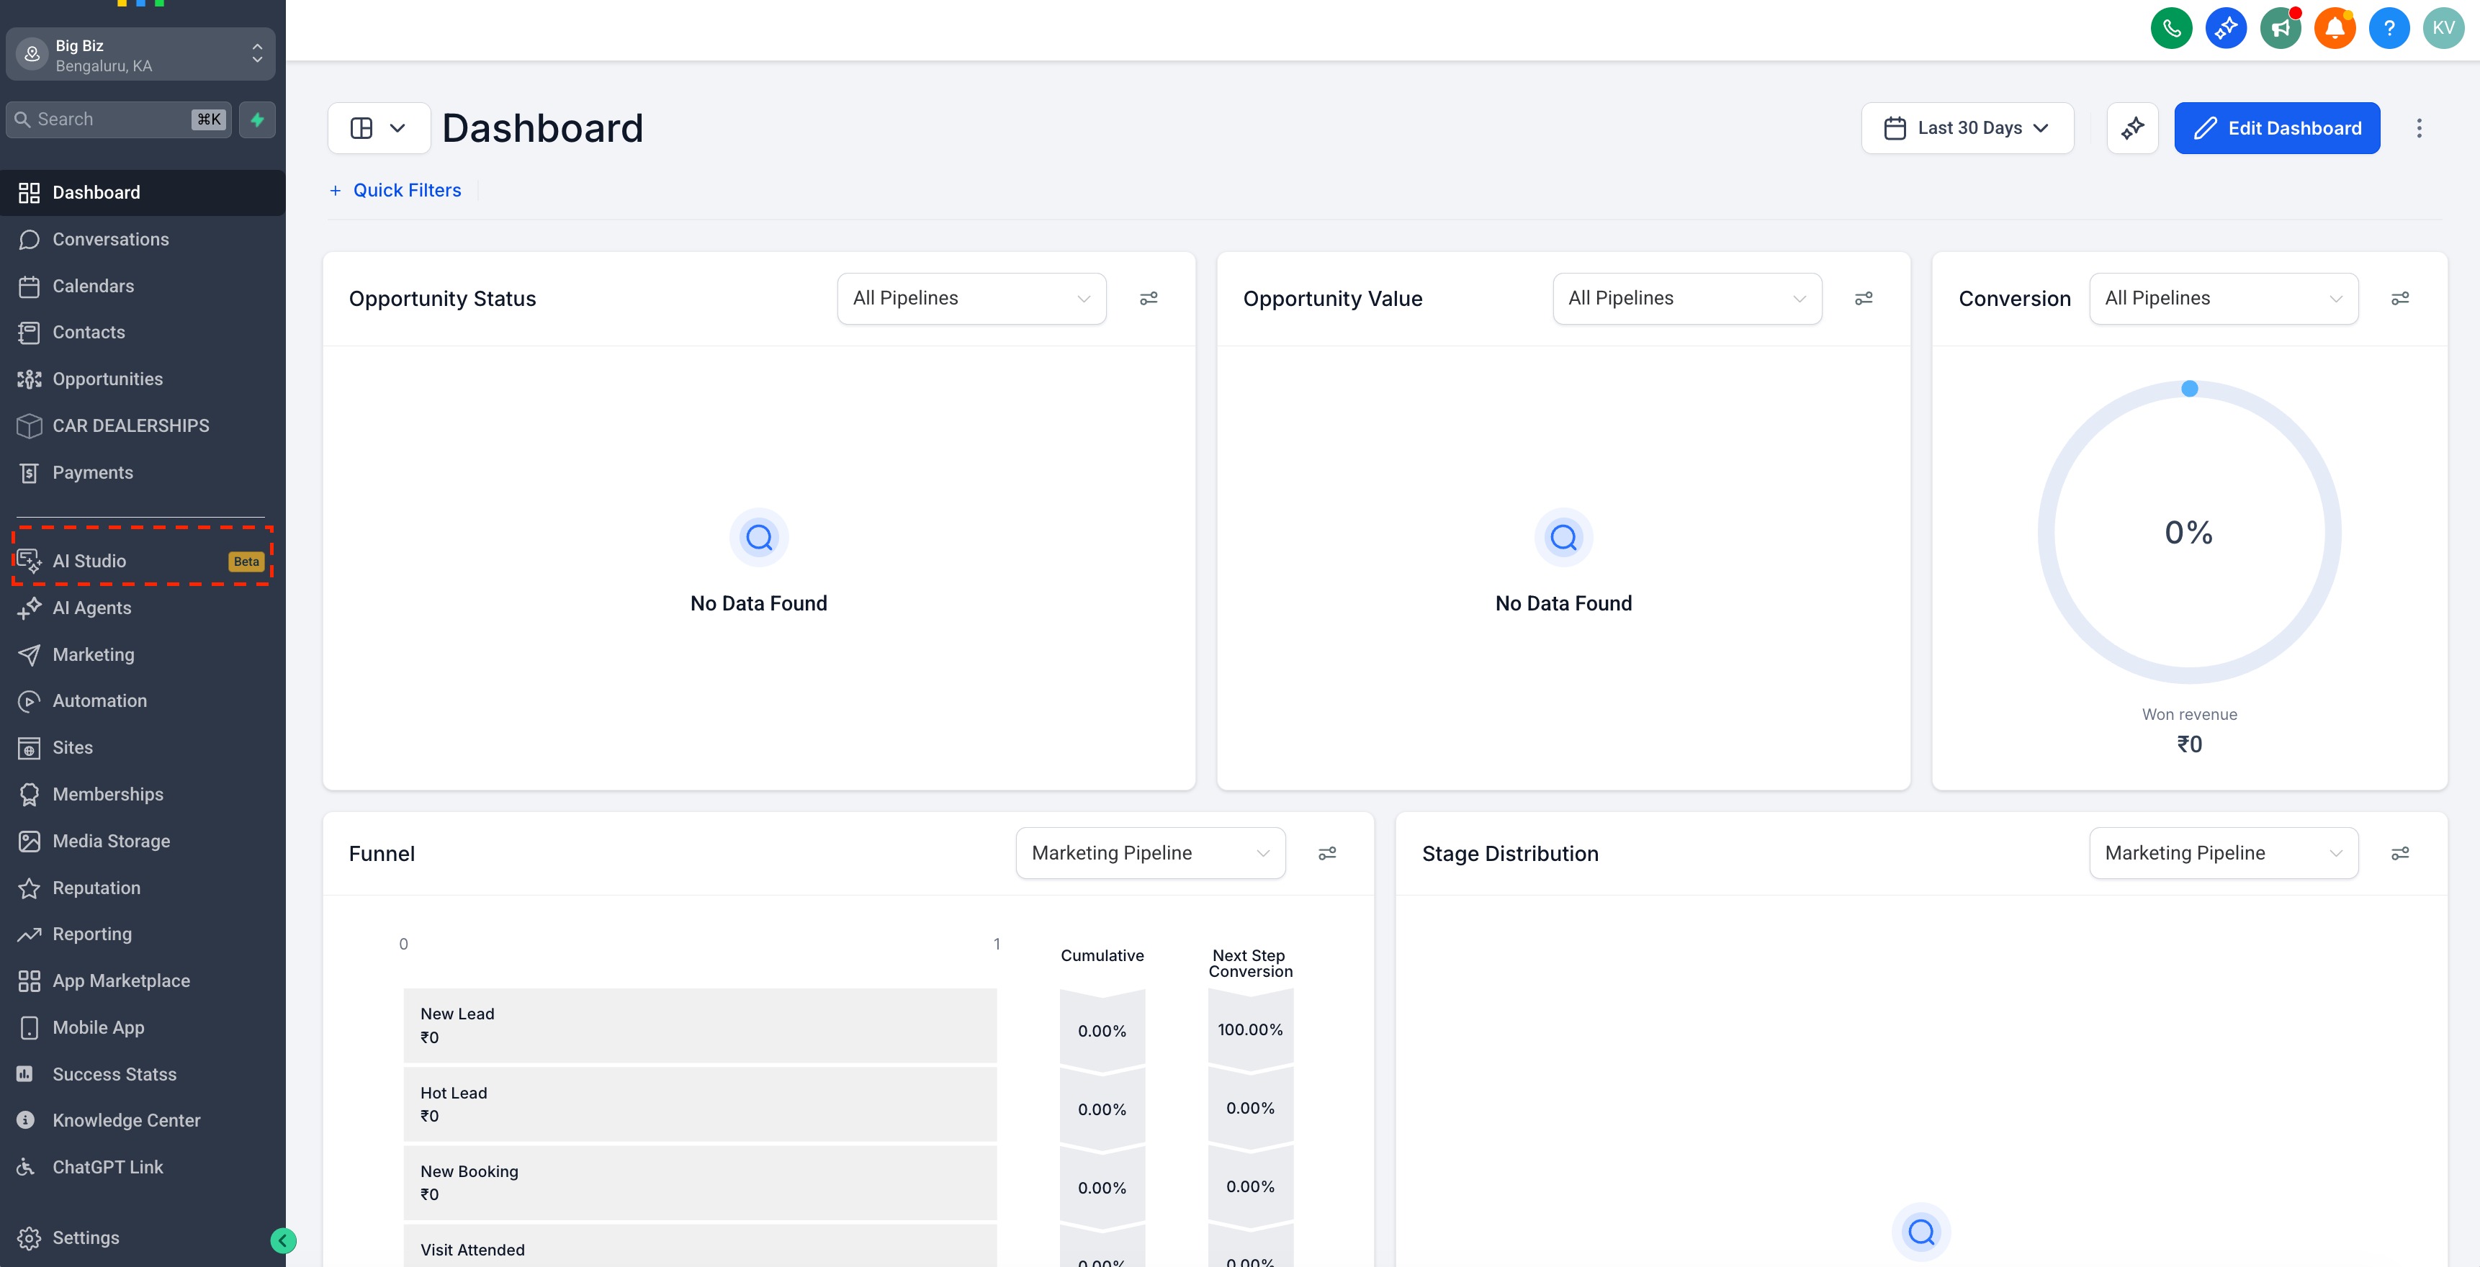Click the three-dot dashboard options menu
This screenshot has width=2480, height=1267.
(2418, 128)
